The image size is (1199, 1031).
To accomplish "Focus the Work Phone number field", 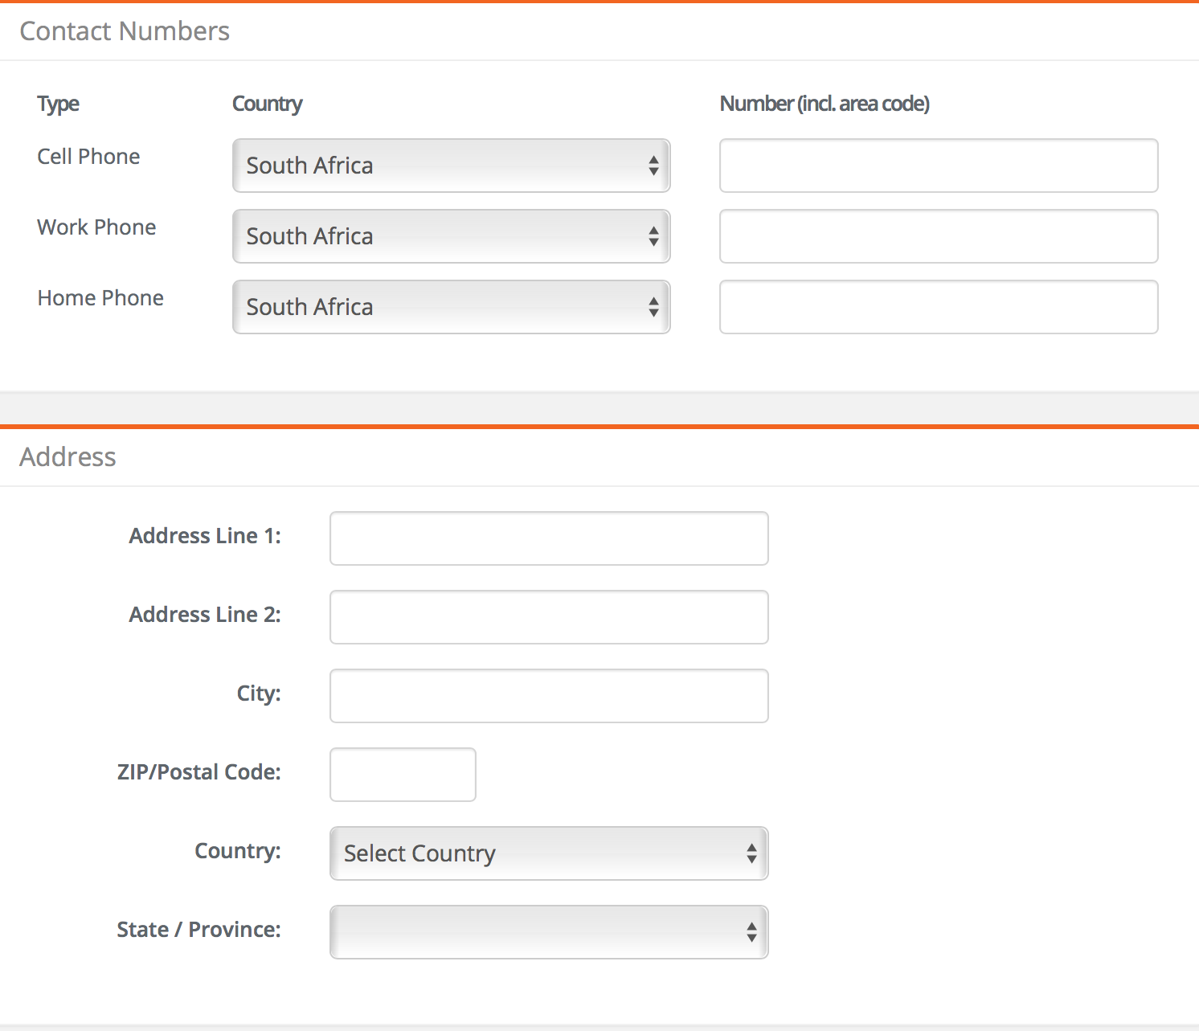I will [939, 236].
